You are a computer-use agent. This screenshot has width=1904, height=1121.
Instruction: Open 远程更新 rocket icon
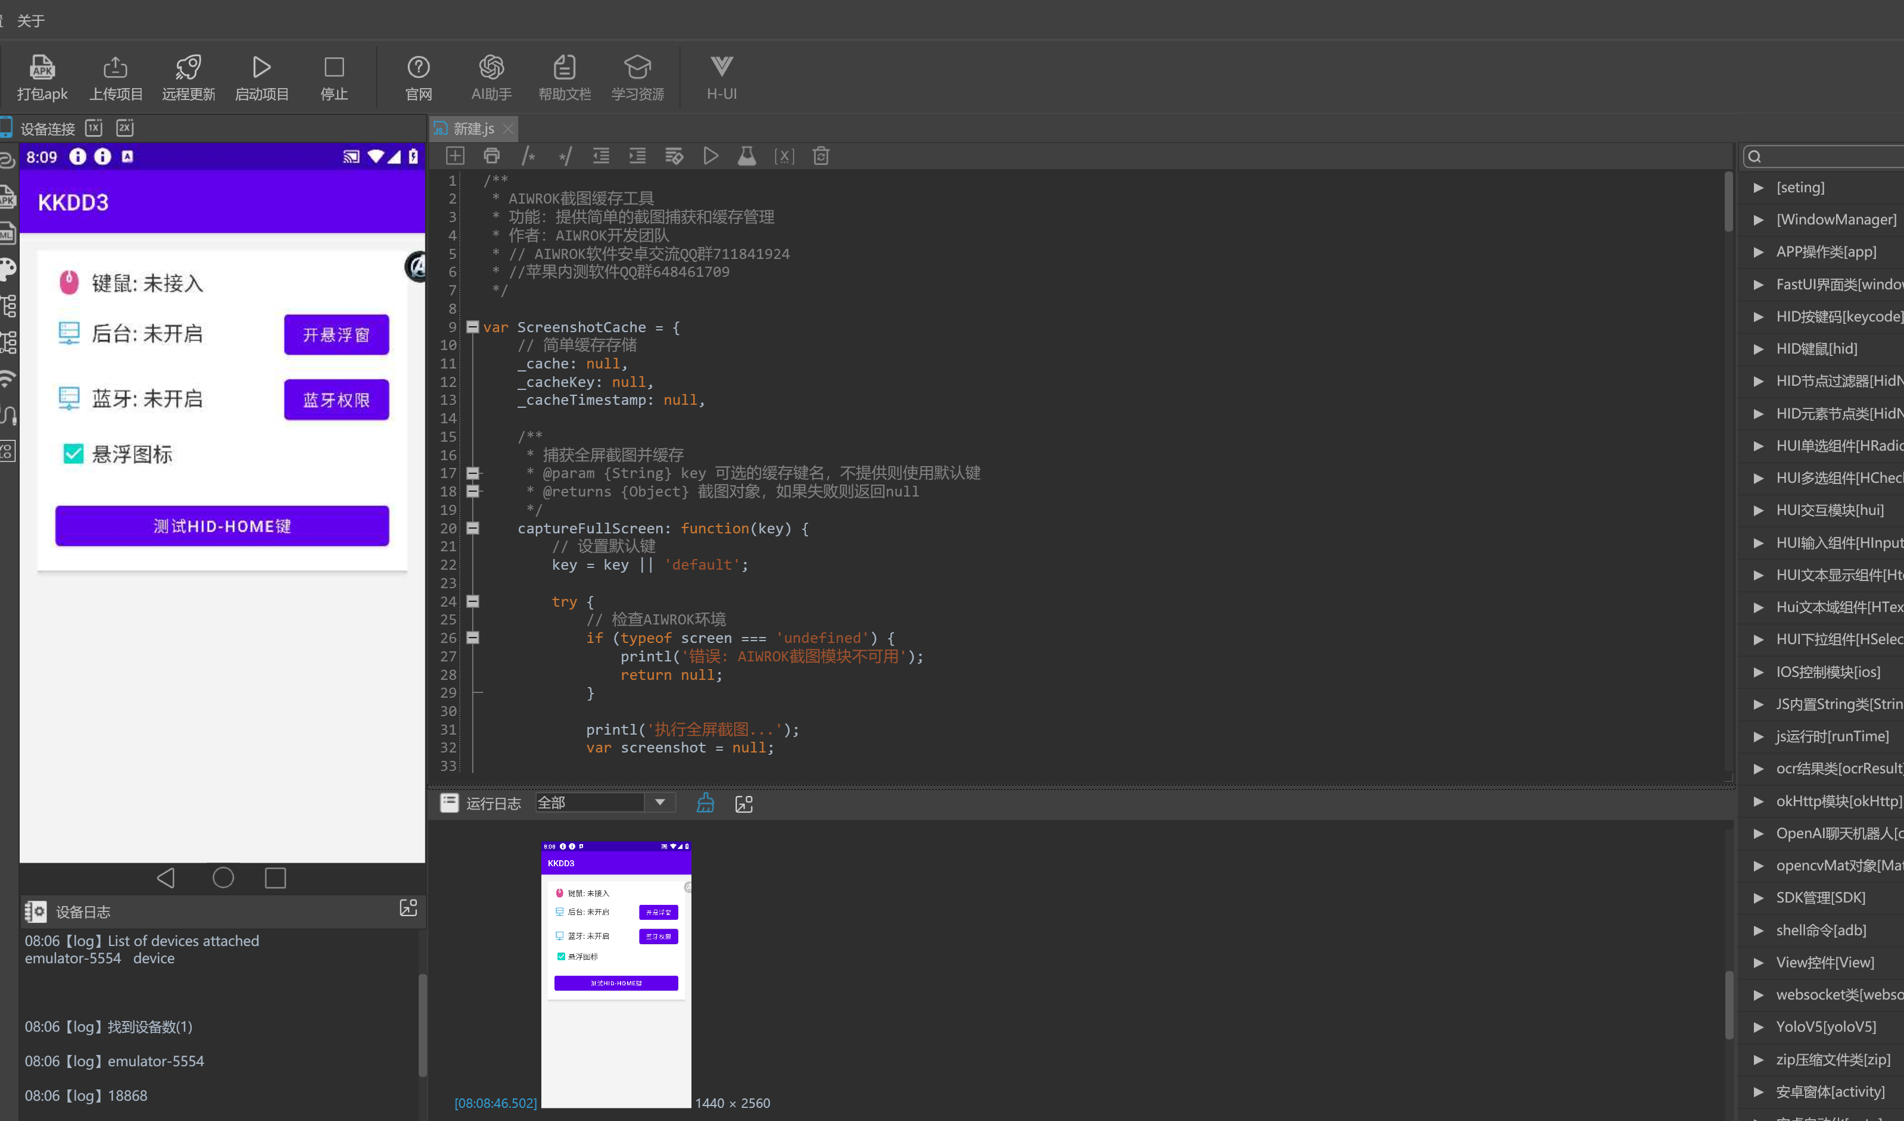(x=188, y=68)
